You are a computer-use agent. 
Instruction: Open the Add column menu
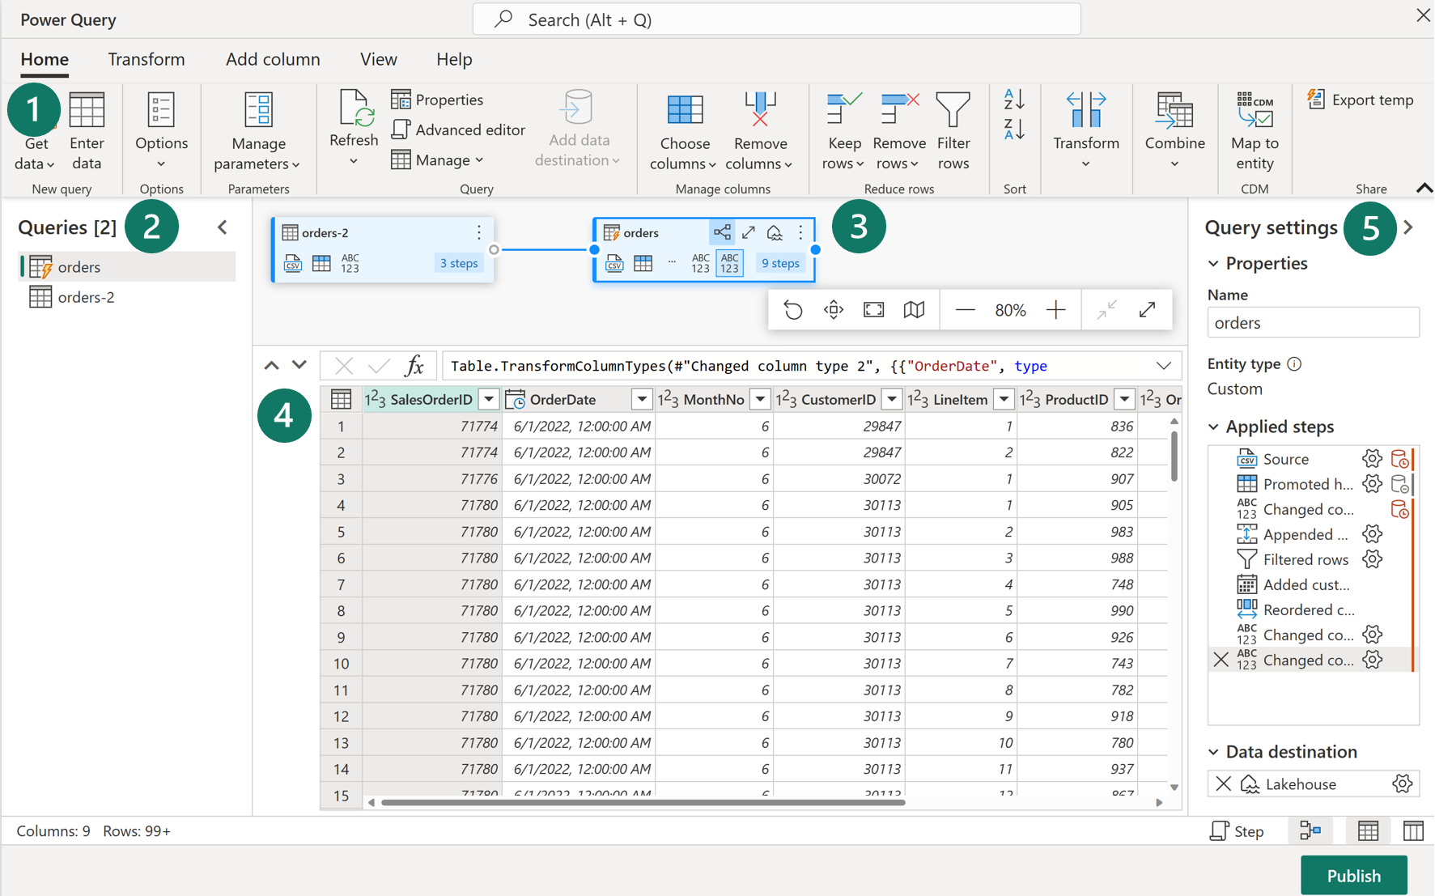click(x=272, y=59)
